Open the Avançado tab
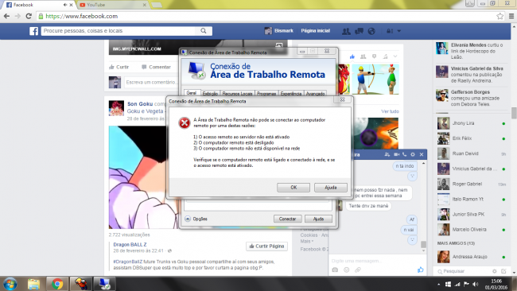Viewport: 517px width, 291px height. pyautogui.click(x=315, y=94)
